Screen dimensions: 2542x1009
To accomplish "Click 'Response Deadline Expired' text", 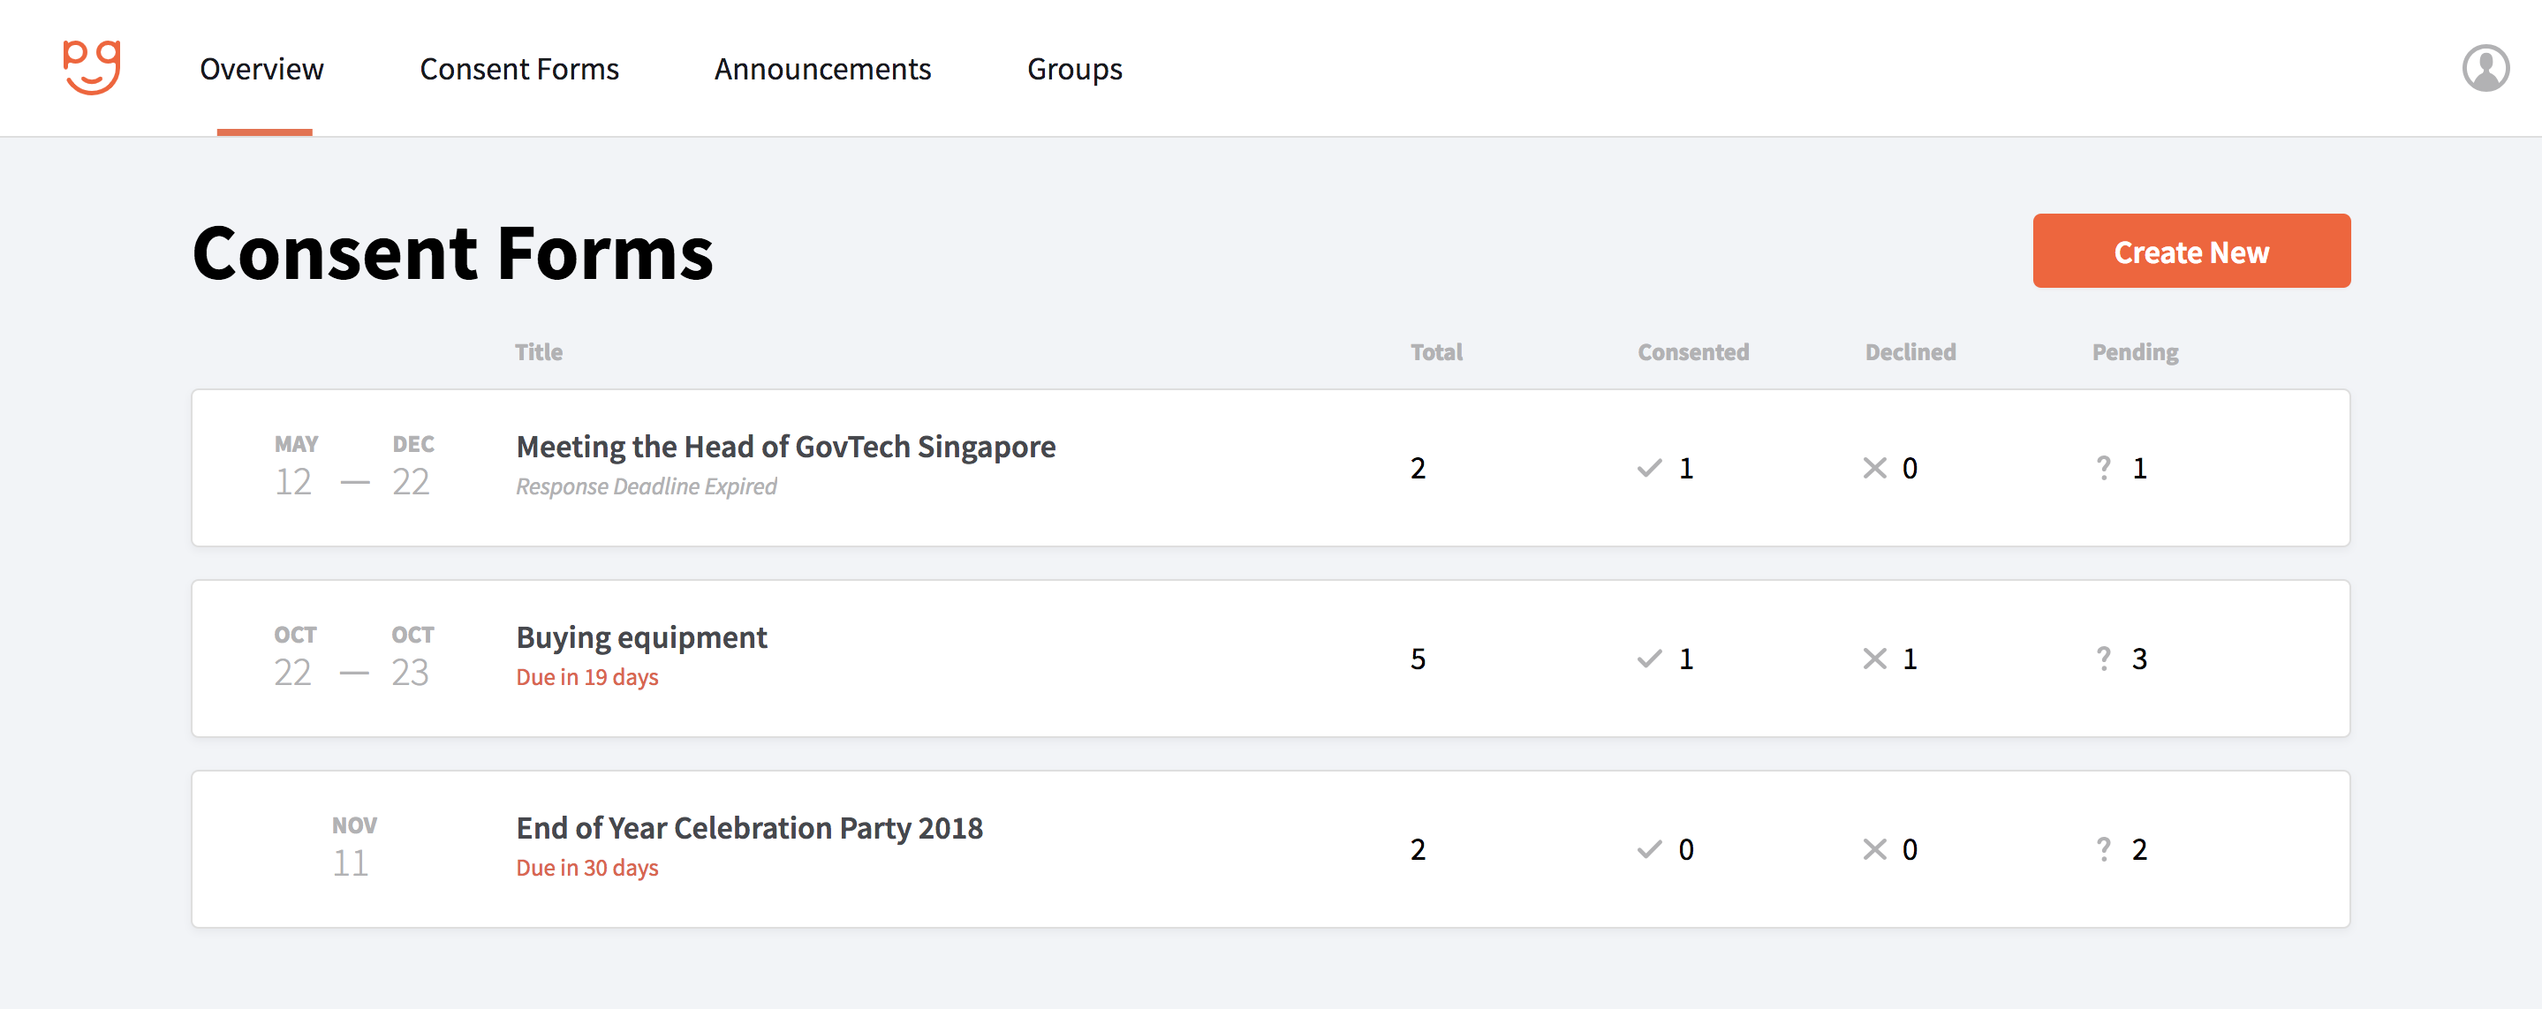I will coord(647,486).
